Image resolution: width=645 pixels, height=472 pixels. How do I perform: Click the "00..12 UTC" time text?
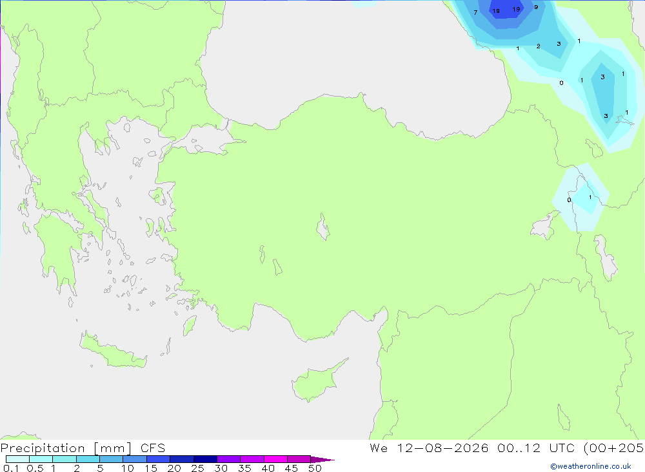click(x=536, y=448)
